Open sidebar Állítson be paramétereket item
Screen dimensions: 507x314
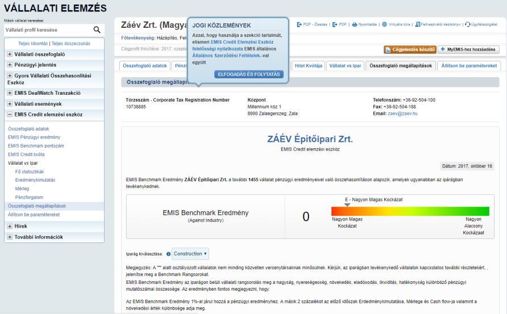click(x=34, y=215)
